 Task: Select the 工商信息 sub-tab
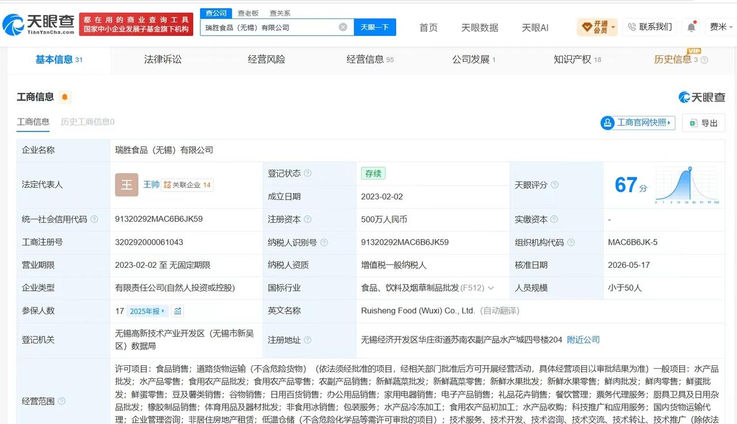point(33,122)
